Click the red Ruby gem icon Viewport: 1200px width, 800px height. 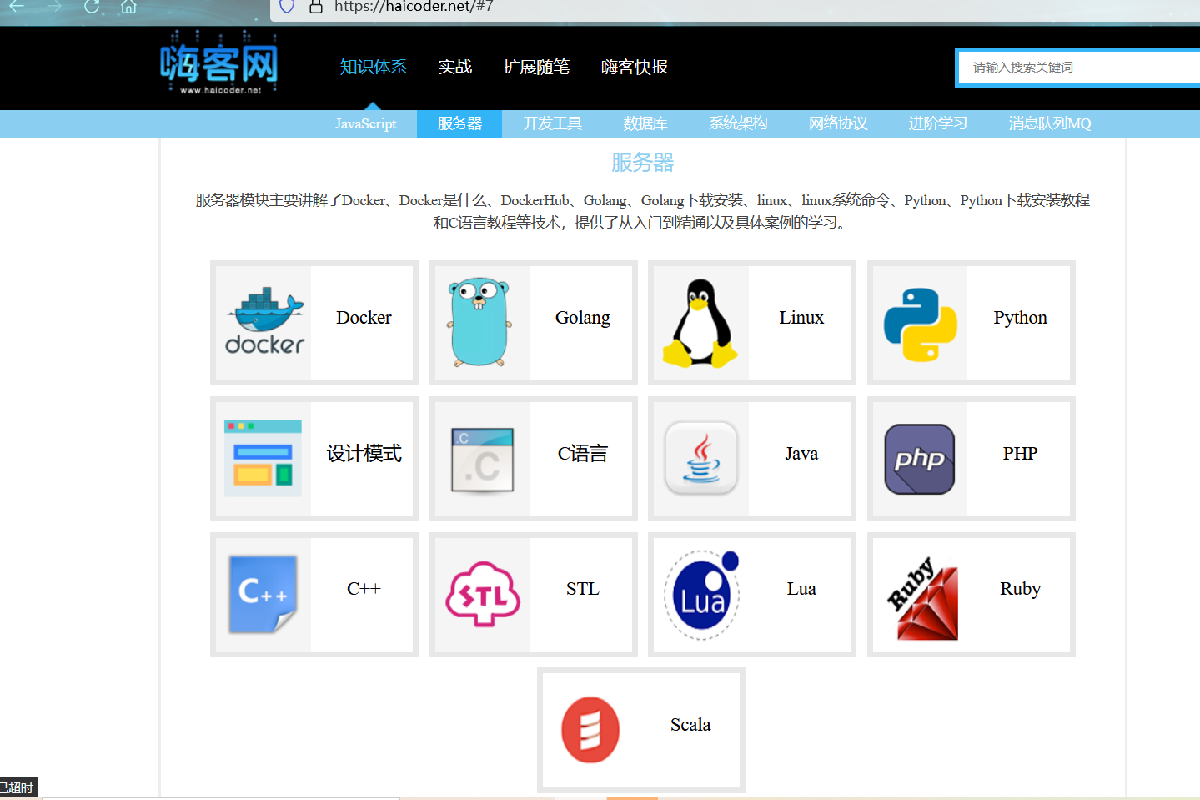point(921,598)
